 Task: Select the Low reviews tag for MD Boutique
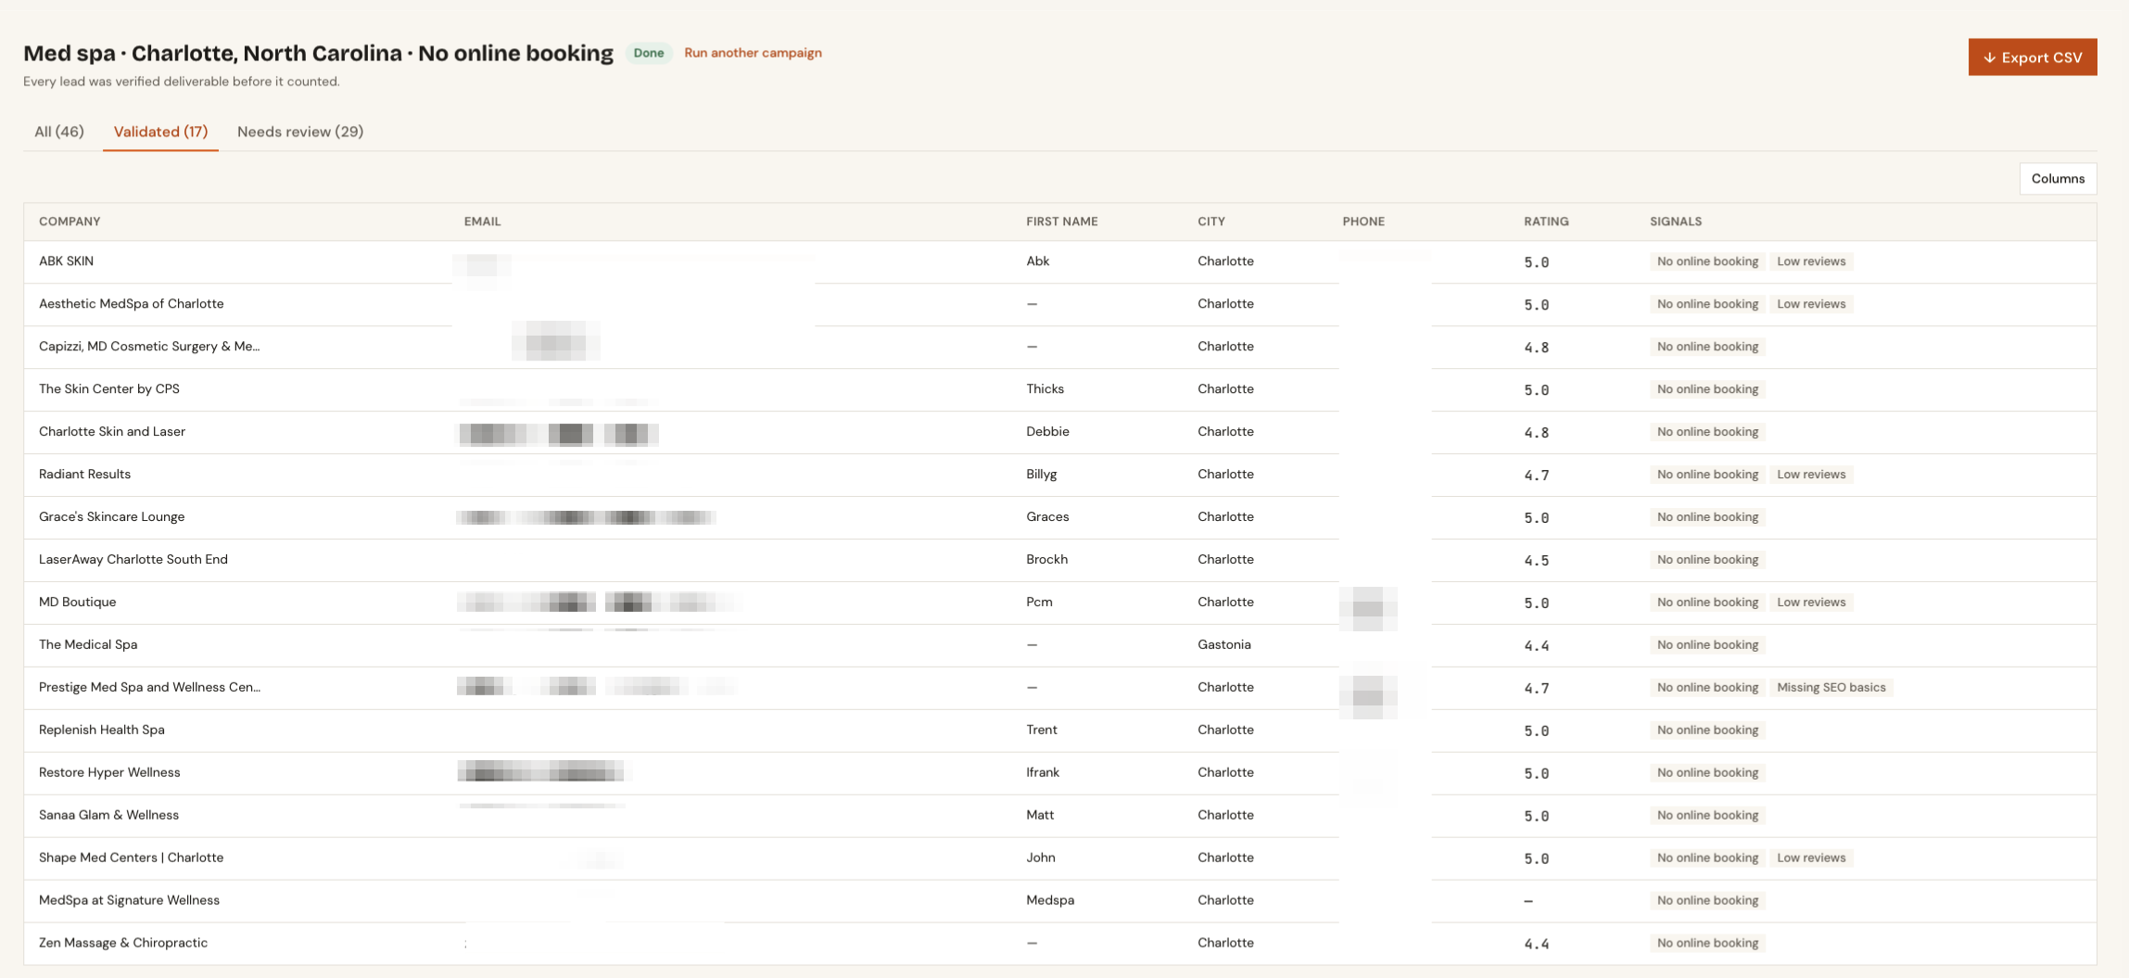point(1811,603)
